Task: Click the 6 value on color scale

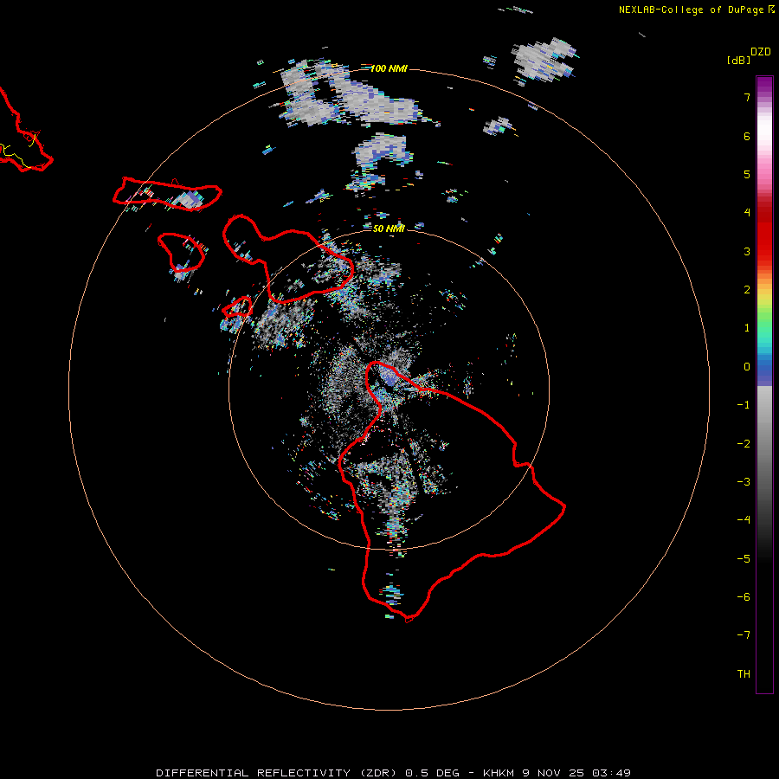Action: (747, 136)
